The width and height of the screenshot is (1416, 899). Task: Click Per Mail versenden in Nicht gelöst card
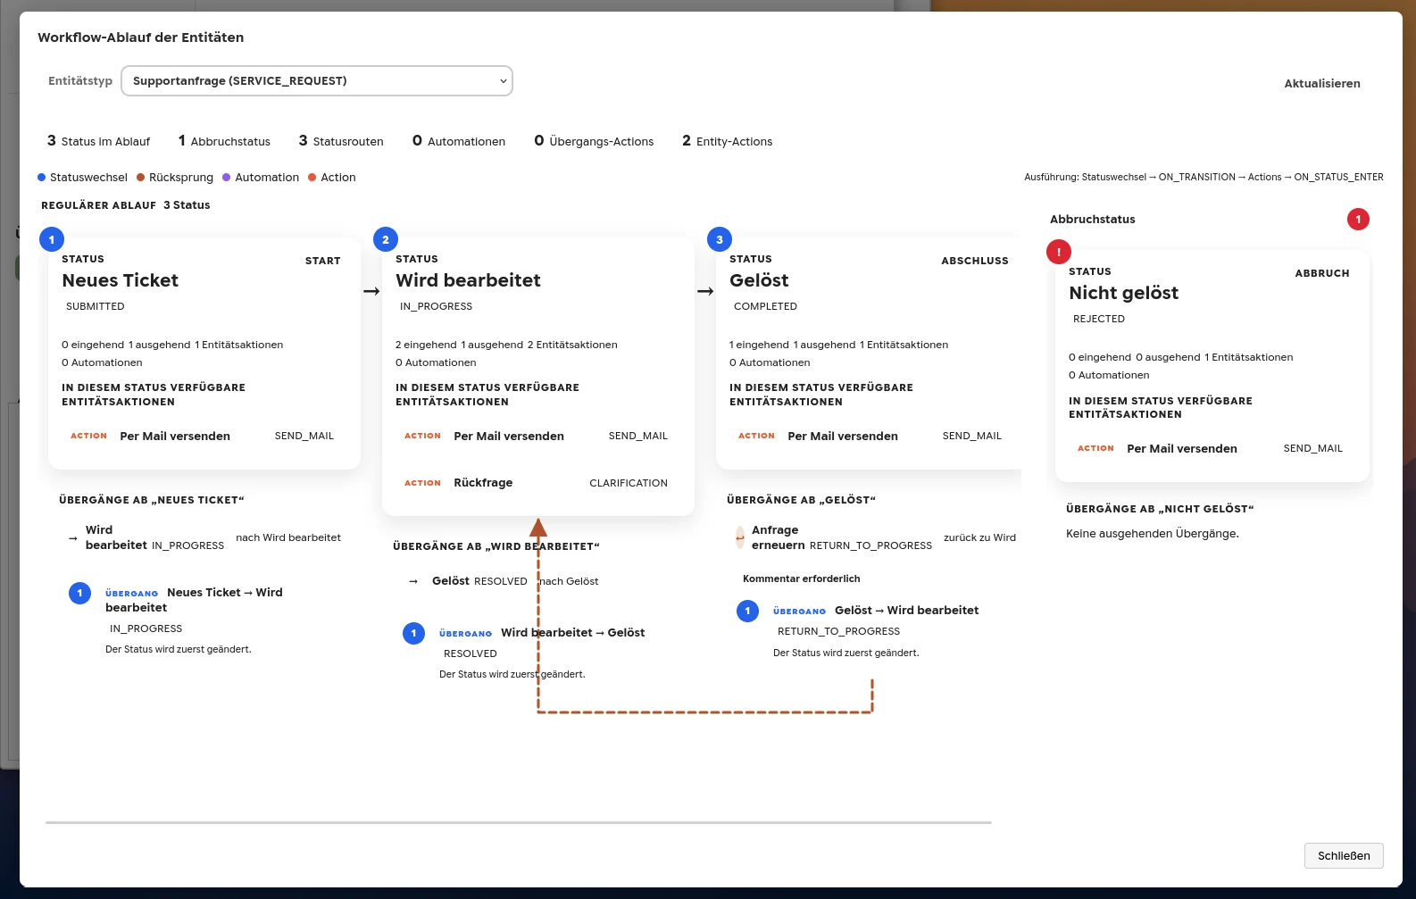point(1182,448)
